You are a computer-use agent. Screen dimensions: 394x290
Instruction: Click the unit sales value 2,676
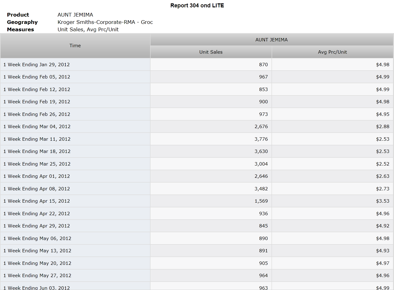[x=261, y=127]
